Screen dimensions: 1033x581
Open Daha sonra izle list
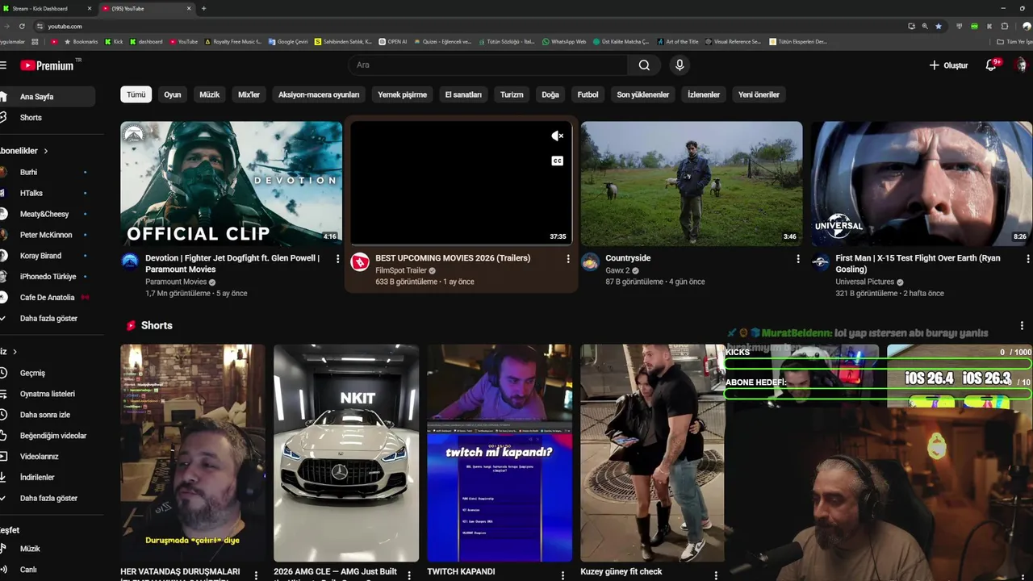pos(48,415)
